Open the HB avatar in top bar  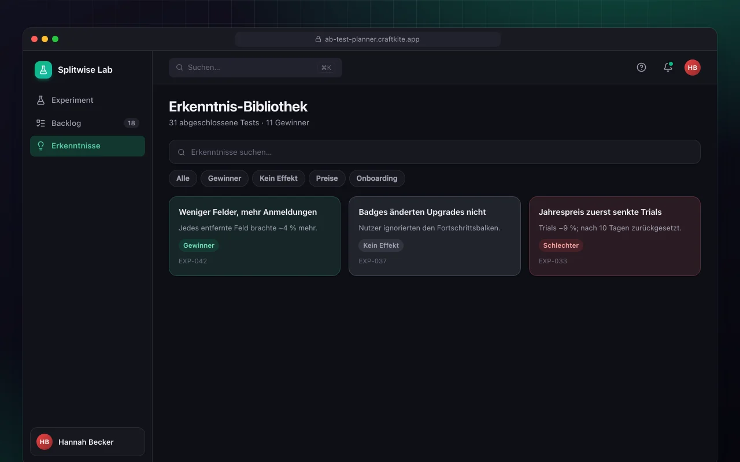693,68
